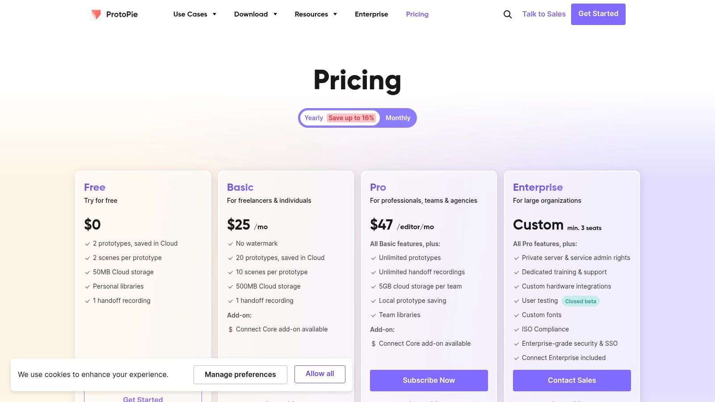Click Allow all cookies

click(x=320, y=374)
